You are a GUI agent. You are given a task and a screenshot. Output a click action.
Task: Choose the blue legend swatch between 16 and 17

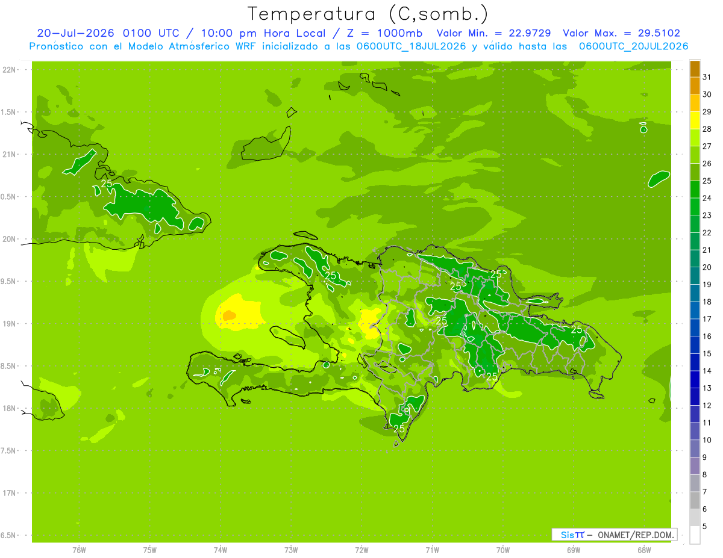[695, 328]
